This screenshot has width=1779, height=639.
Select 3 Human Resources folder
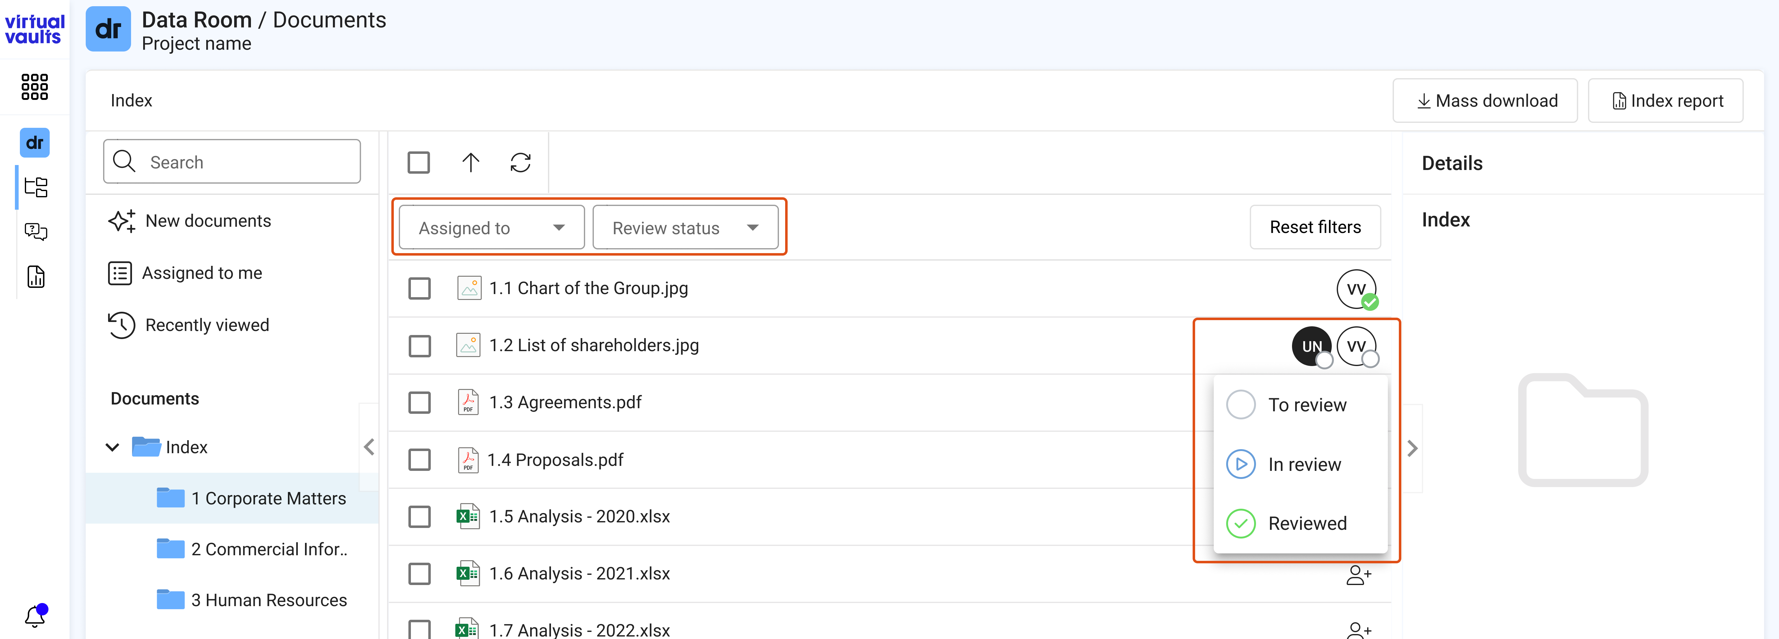click(253, 600)
